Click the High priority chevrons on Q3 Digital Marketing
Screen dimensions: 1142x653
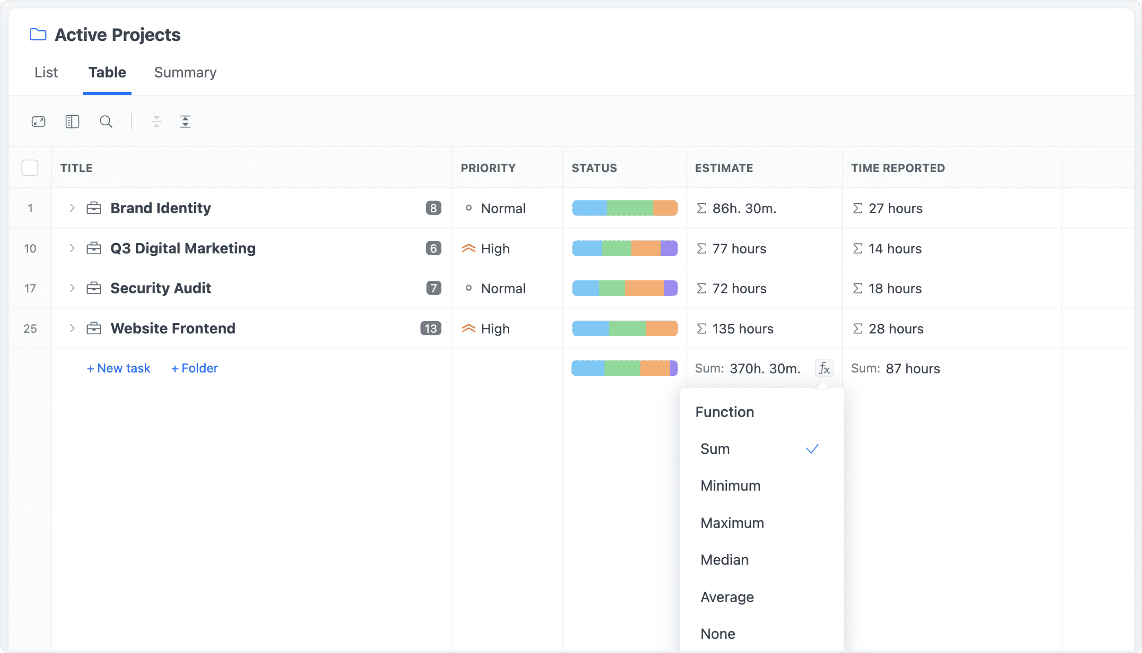(468, 248)
